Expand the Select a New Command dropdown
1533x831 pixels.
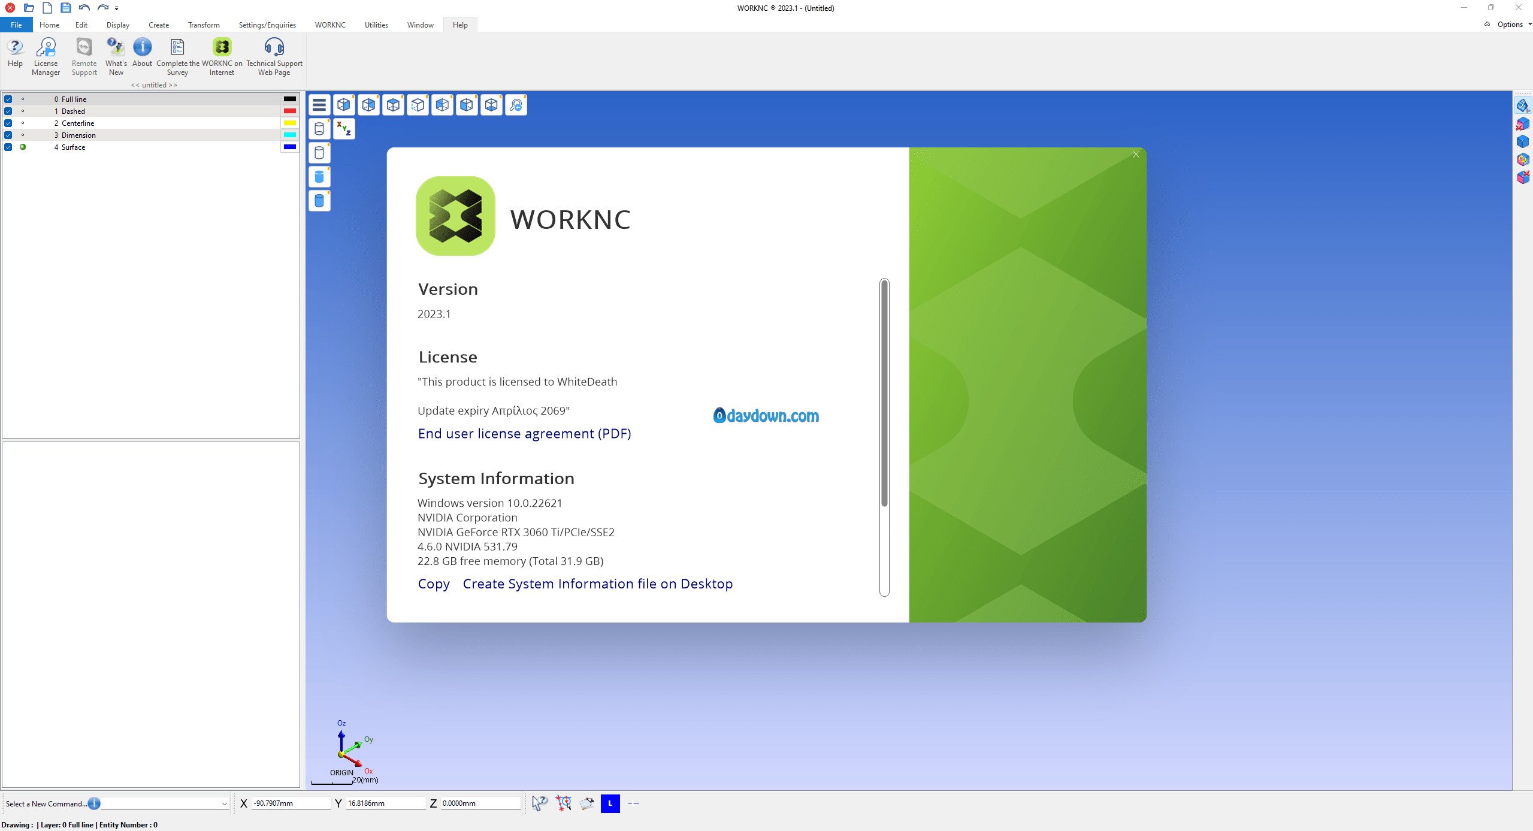224,804
